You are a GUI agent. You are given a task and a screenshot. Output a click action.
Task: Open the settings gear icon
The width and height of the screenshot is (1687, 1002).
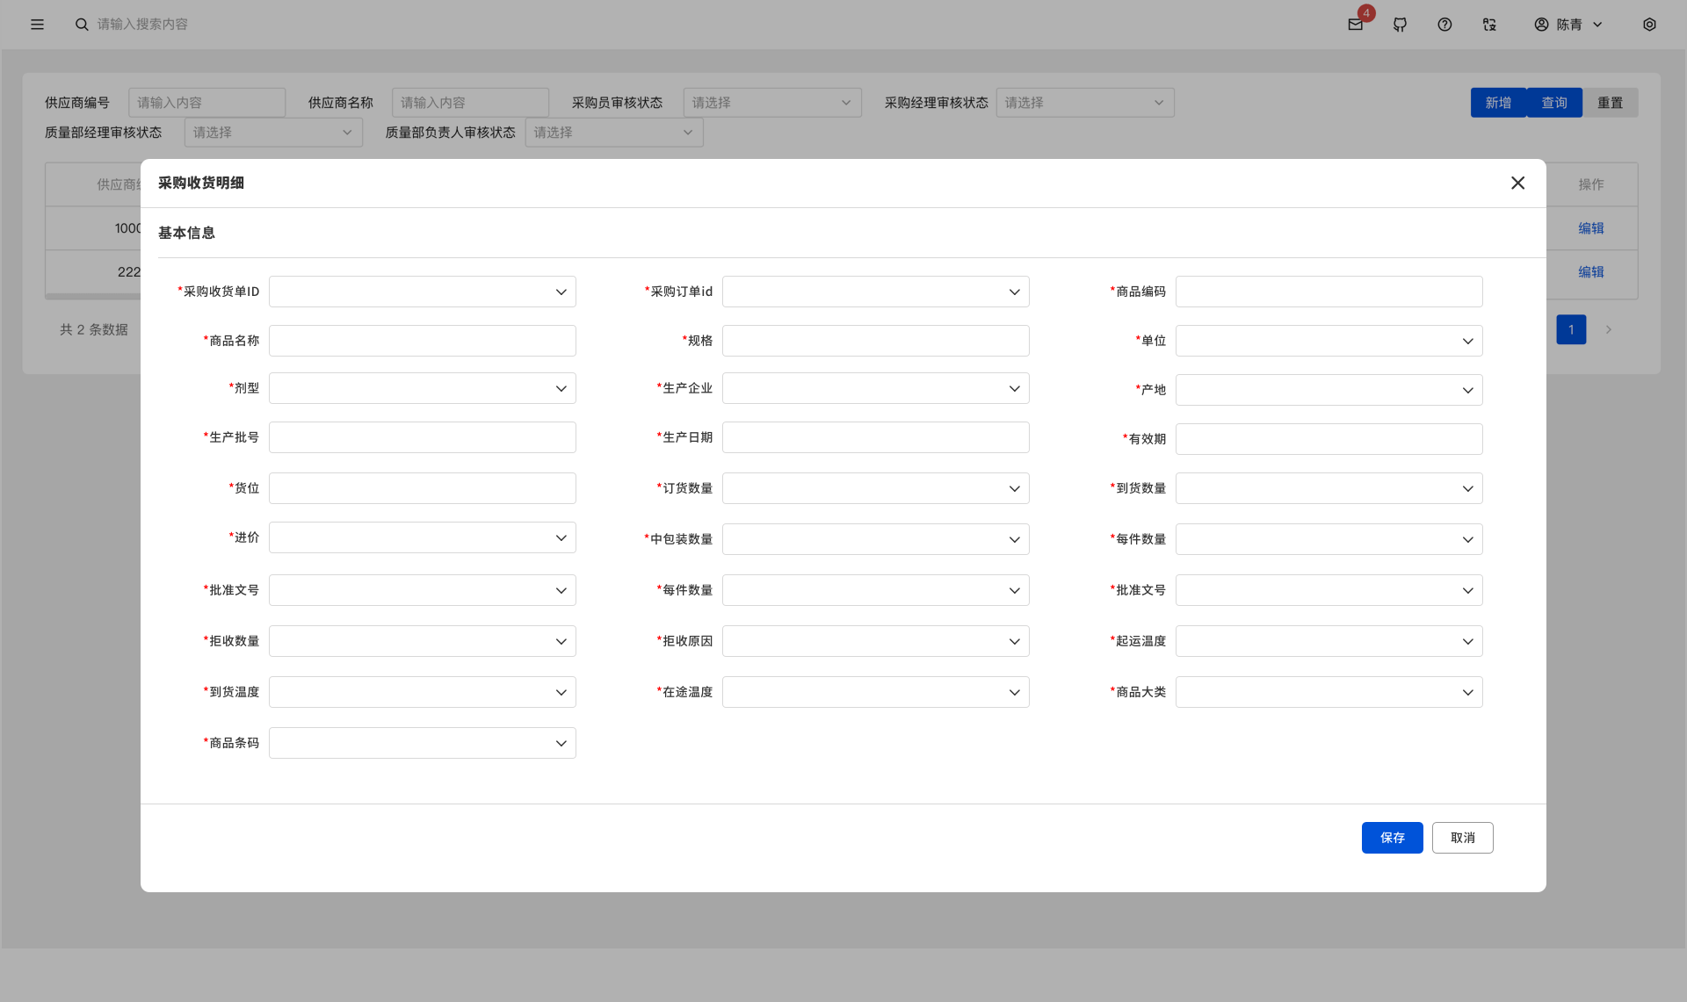click(x=1649, y=25)
